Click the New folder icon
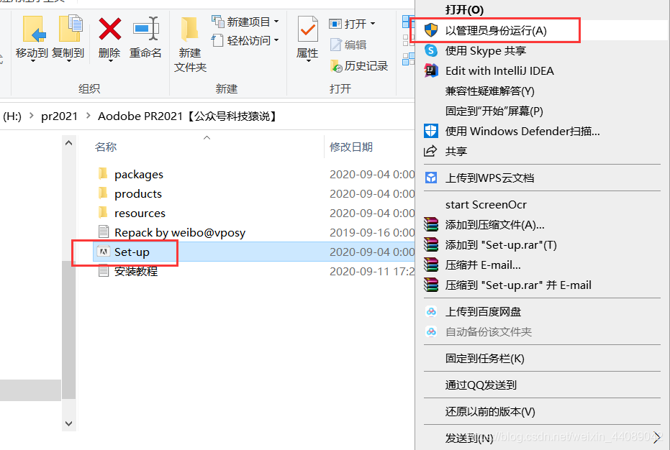The image size is (670, 450). click(190, 29)
